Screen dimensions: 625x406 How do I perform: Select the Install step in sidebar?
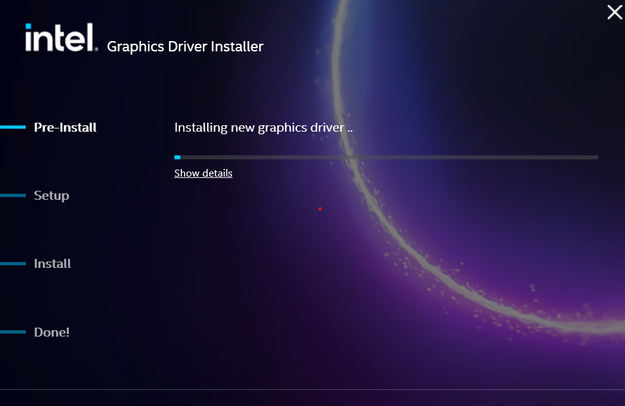point(52,263)
